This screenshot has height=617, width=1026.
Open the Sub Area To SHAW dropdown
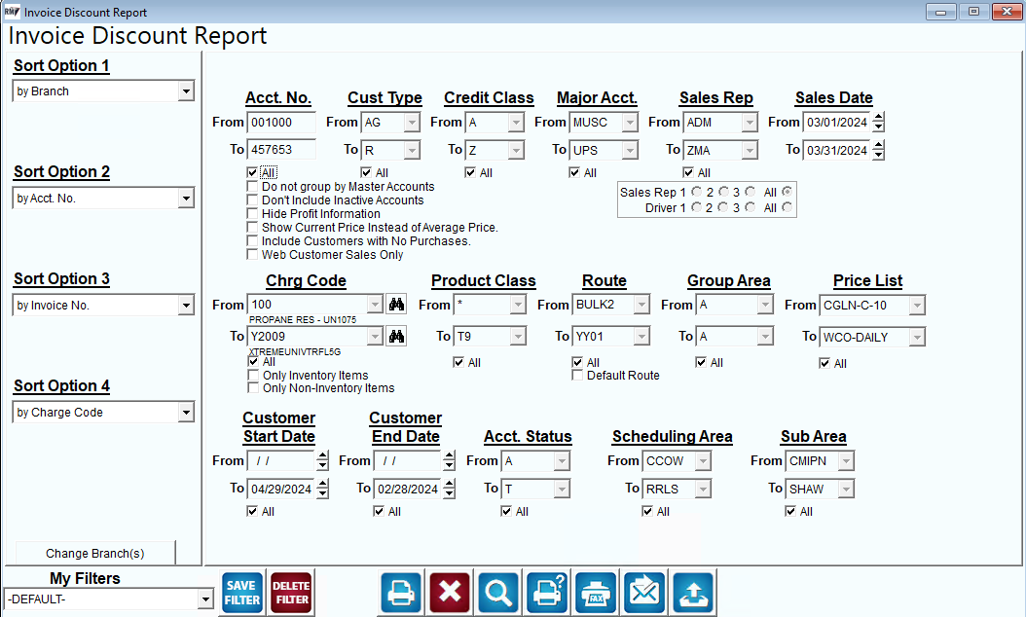pyautogui.click(x=846, y=489)
